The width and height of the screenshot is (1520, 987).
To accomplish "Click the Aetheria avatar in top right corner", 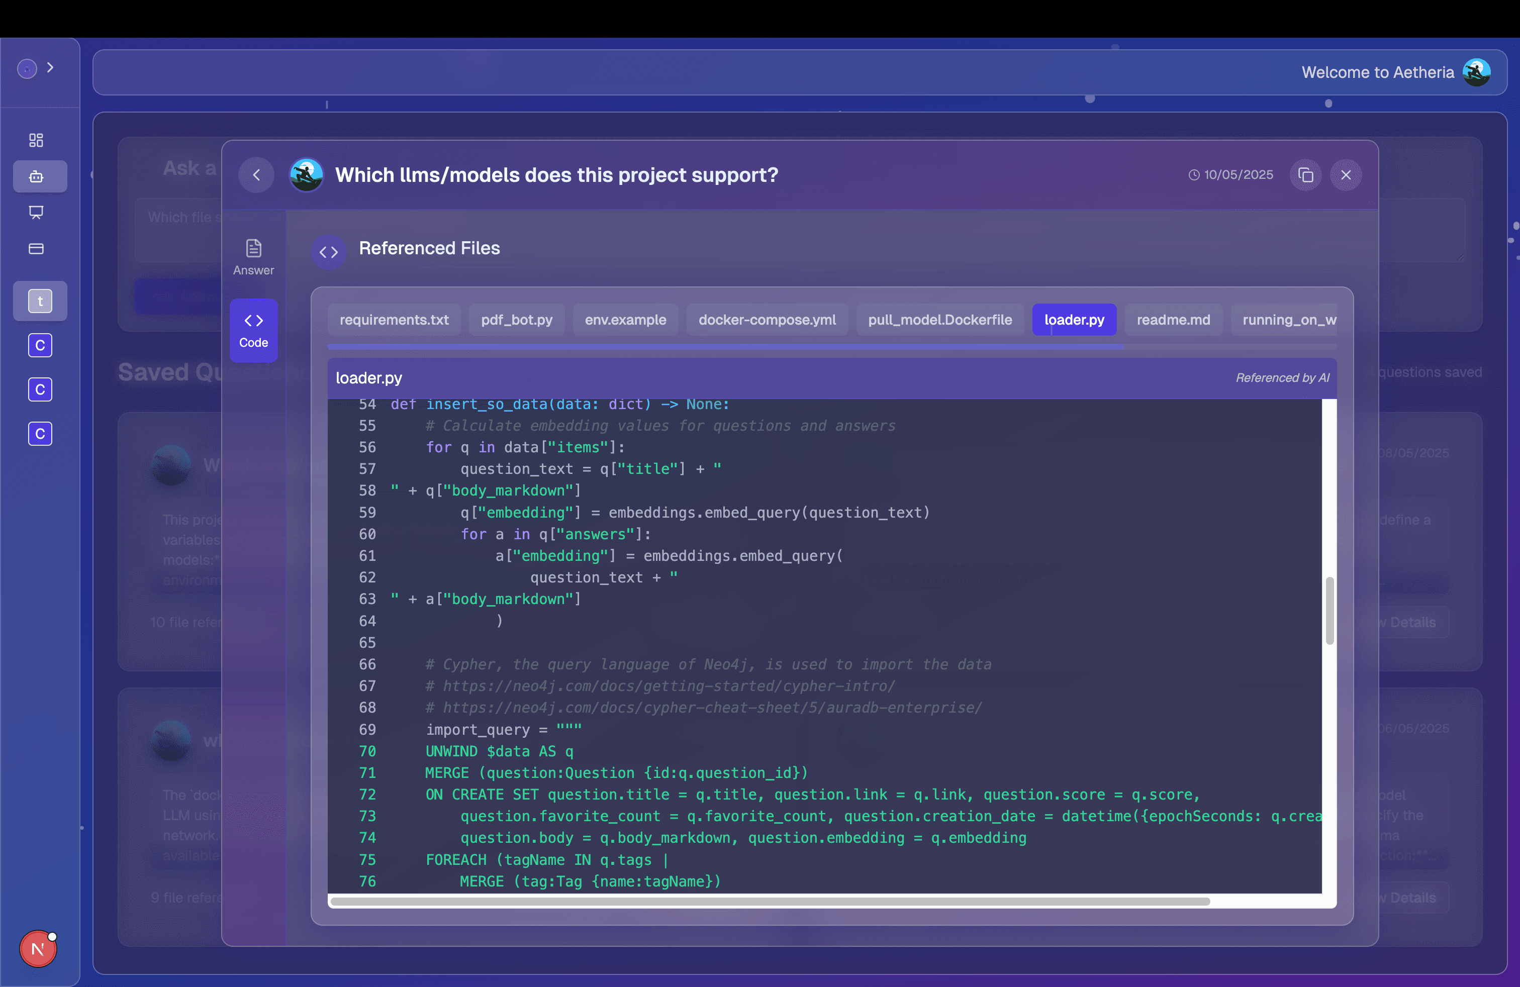I will (x=1477, y=71).
